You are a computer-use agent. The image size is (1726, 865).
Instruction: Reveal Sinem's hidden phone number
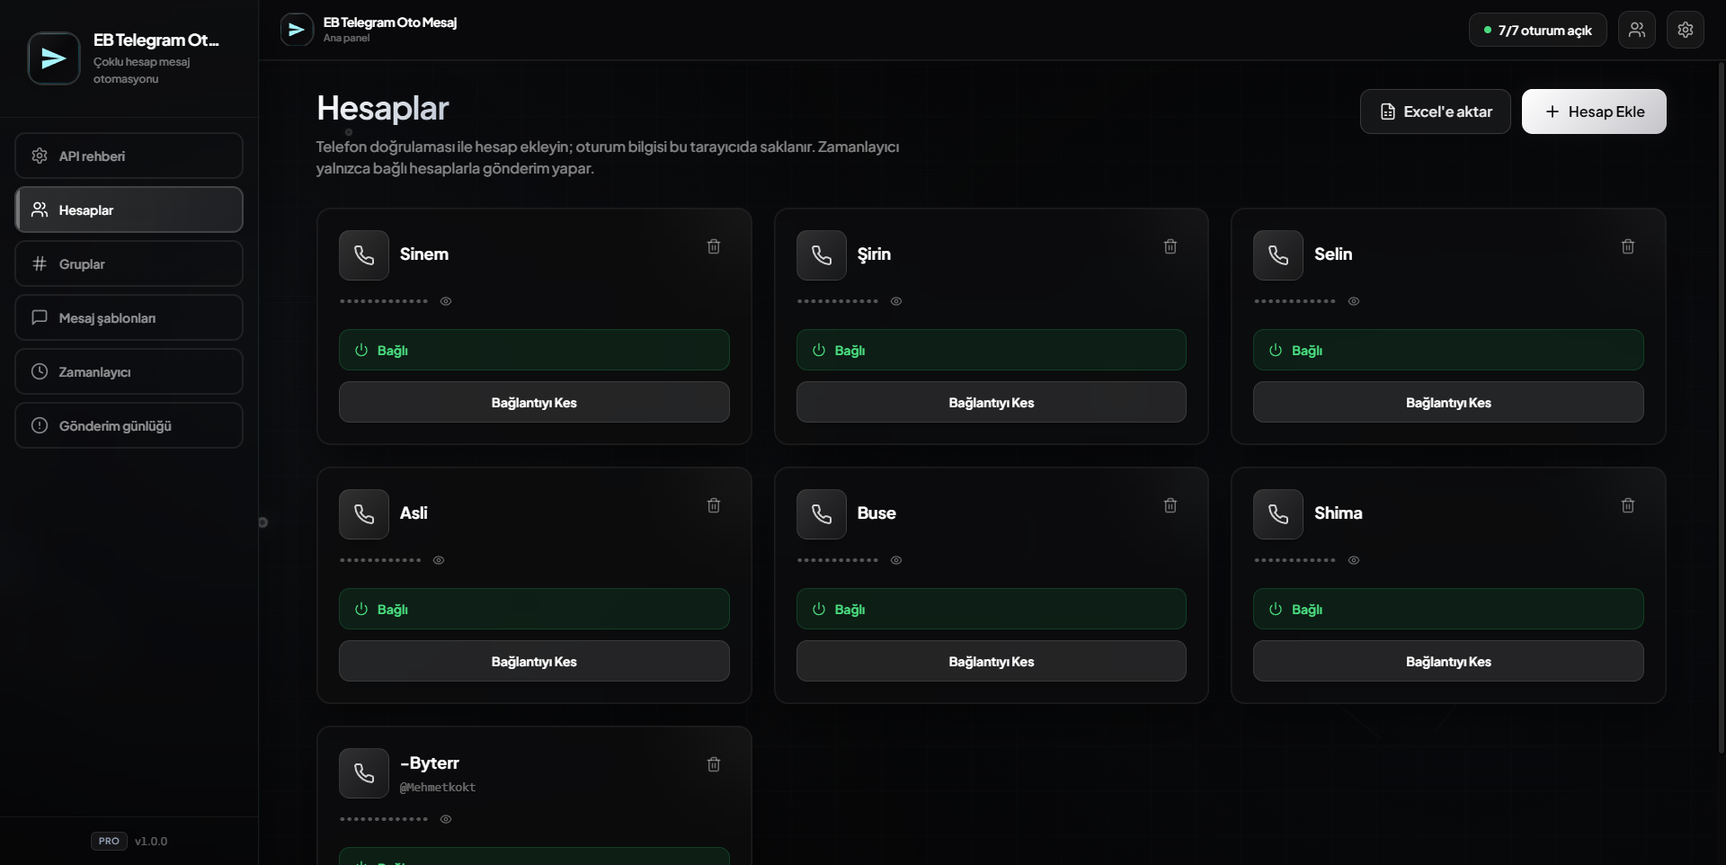[446, 301]
